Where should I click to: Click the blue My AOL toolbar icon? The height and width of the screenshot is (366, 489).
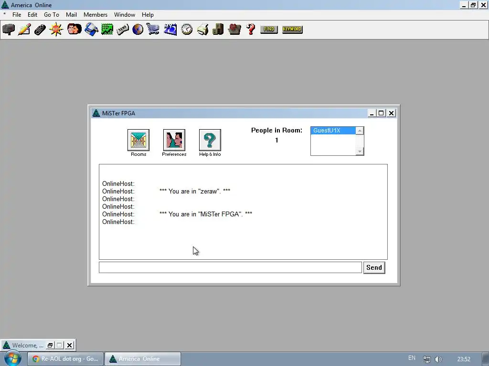coord(170,30)
